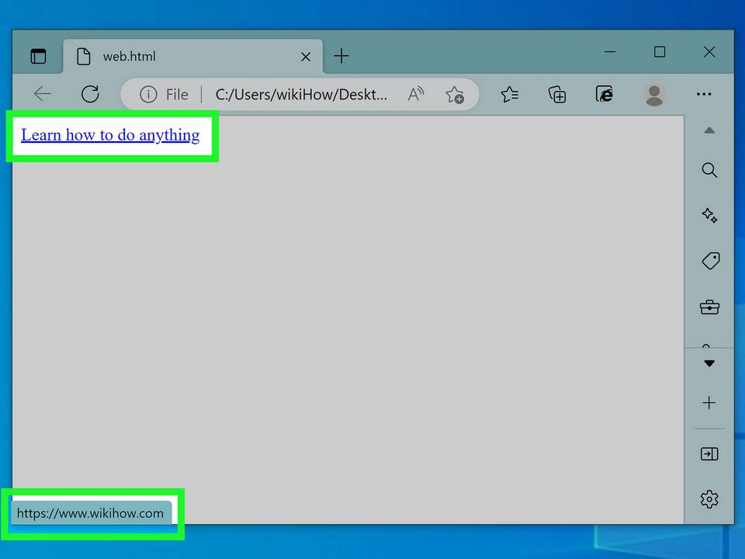Open the profile avatar

click(x=654, y=94)
